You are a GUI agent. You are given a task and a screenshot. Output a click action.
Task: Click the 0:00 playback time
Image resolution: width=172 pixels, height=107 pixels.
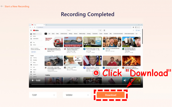pos(38,81)
